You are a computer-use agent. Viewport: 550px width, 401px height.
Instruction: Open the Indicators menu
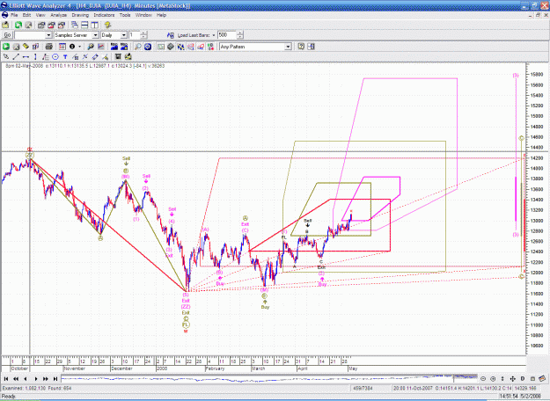pos(104,15)
